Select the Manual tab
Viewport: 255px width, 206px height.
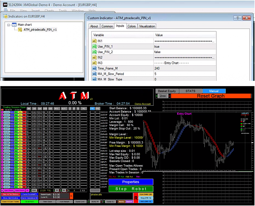(x=214, y=91)
